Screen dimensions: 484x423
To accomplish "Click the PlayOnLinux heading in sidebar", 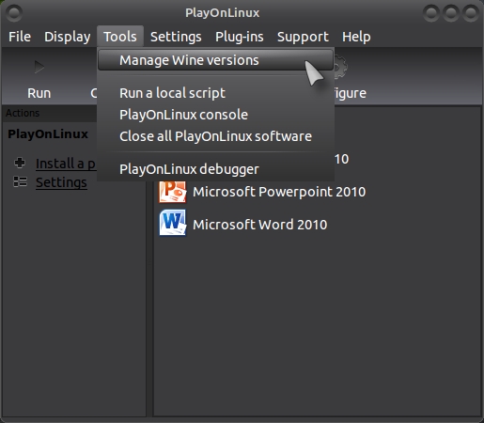I will coord(48,134).
